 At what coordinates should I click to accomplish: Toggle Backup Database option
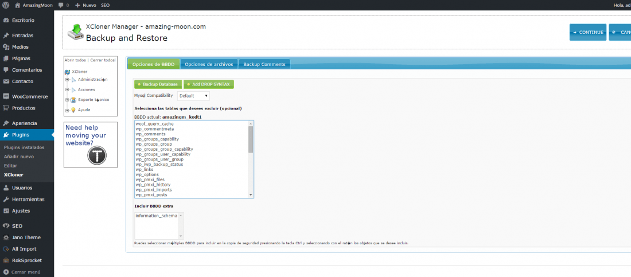pos(158,84)
